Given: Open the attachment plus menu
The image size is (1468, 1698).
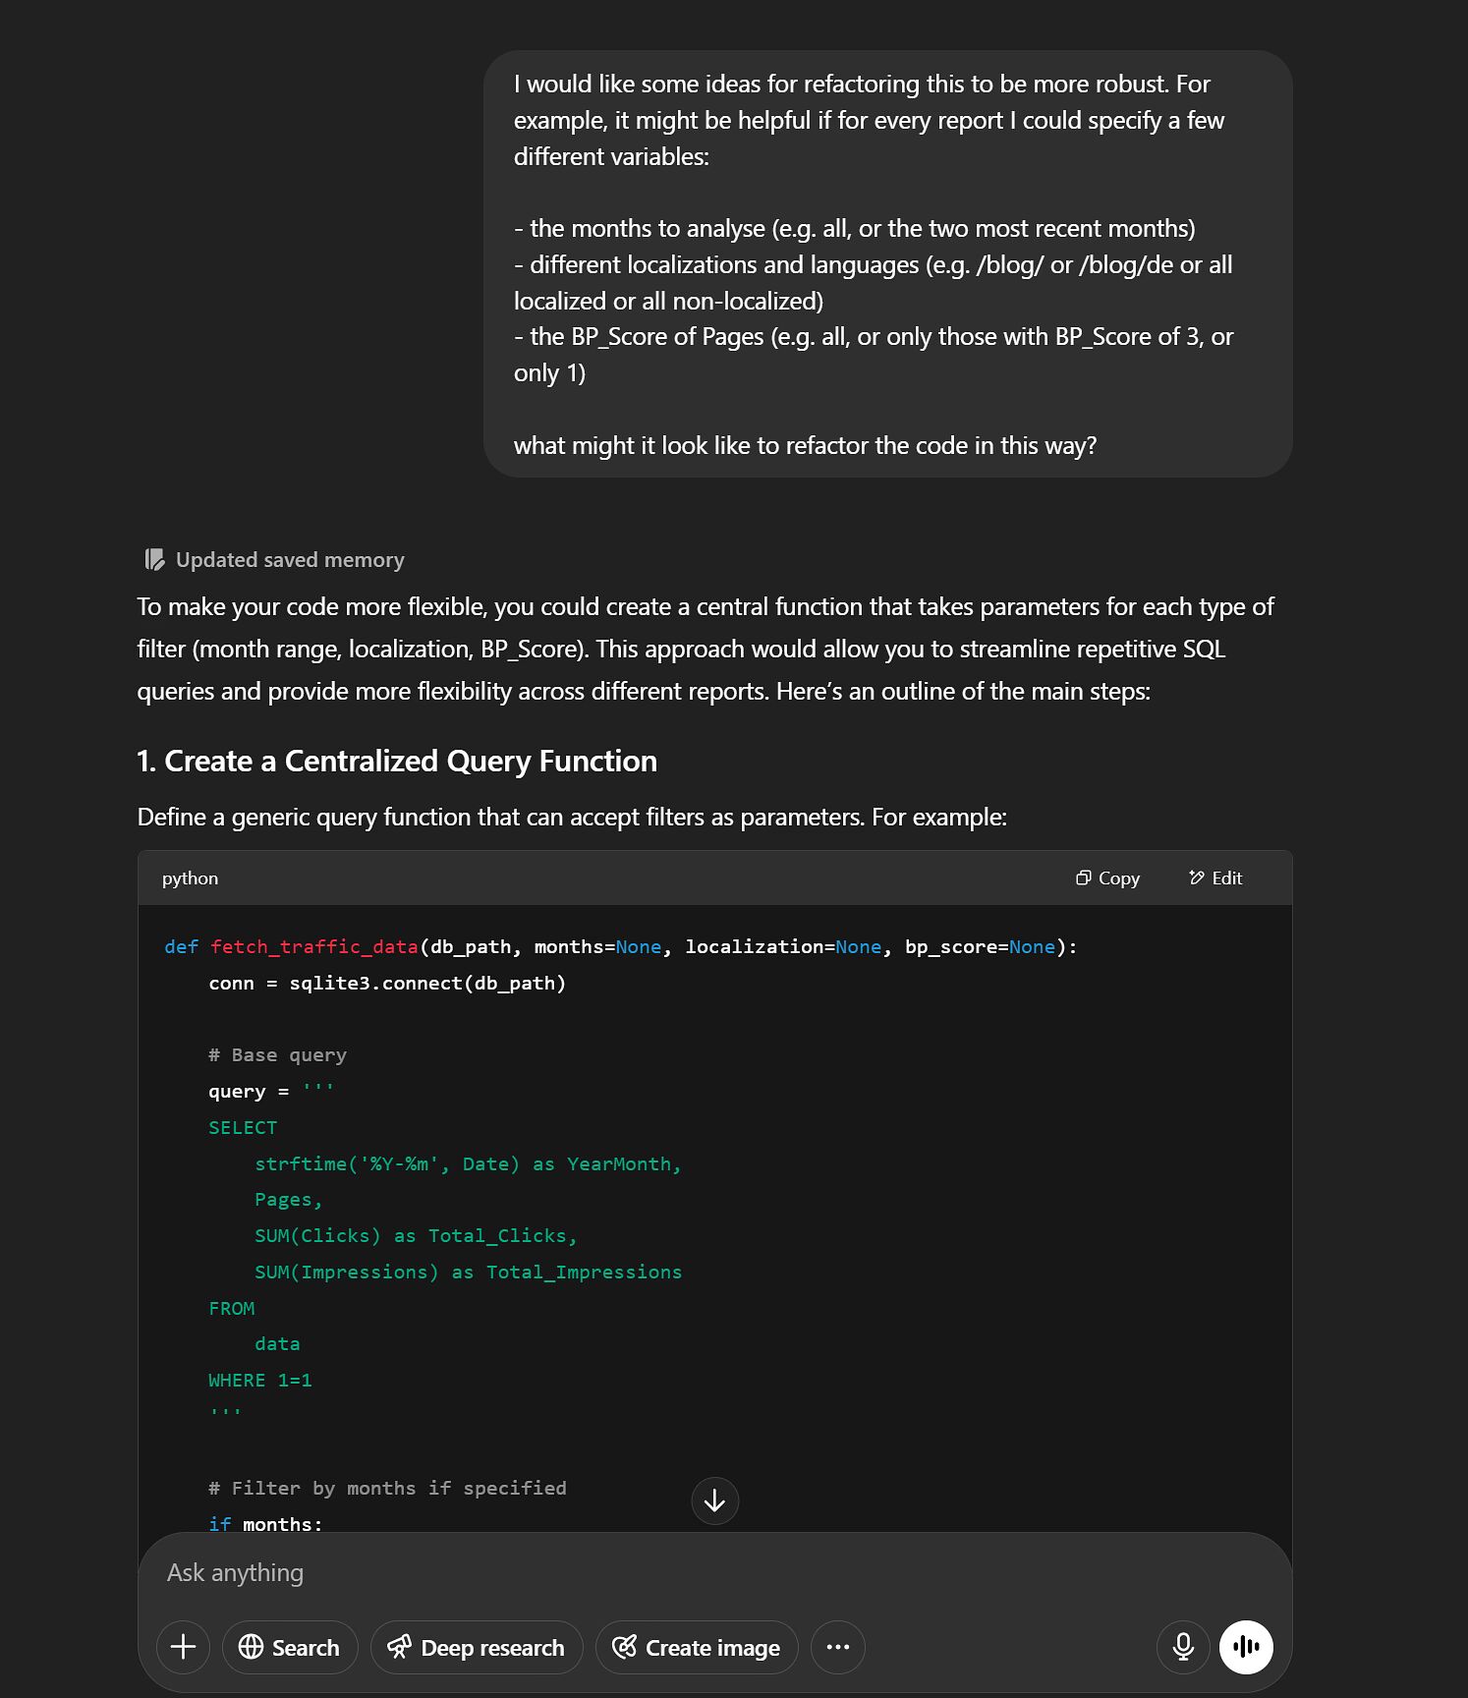Looking at the screenshot, I should tap(183, 1647).
